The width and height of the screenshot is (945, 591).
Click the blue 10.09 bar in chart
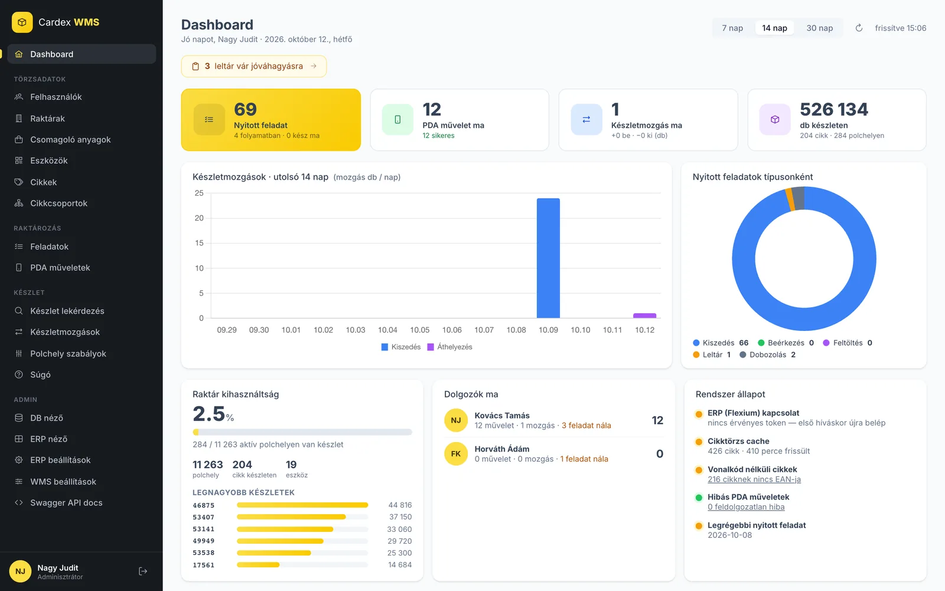[548, 258]
